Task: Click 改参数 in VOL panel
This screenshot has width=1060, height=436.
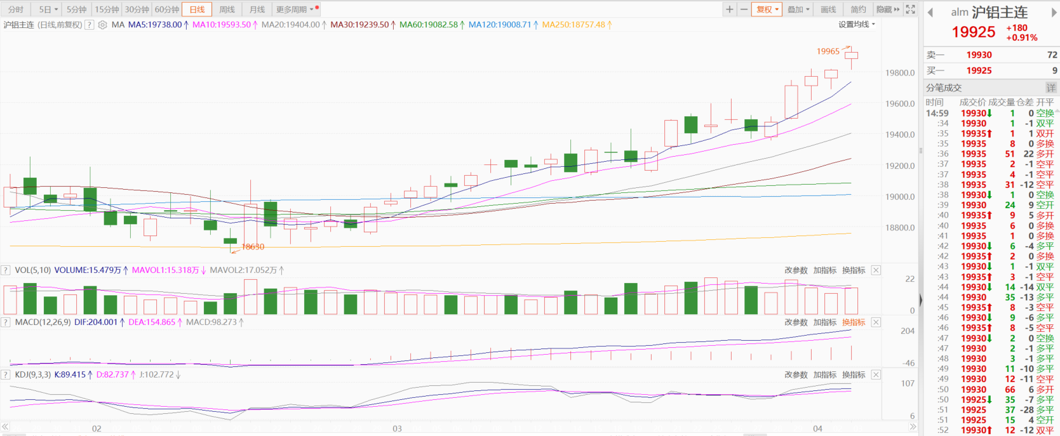Action: tap(796, 270)
